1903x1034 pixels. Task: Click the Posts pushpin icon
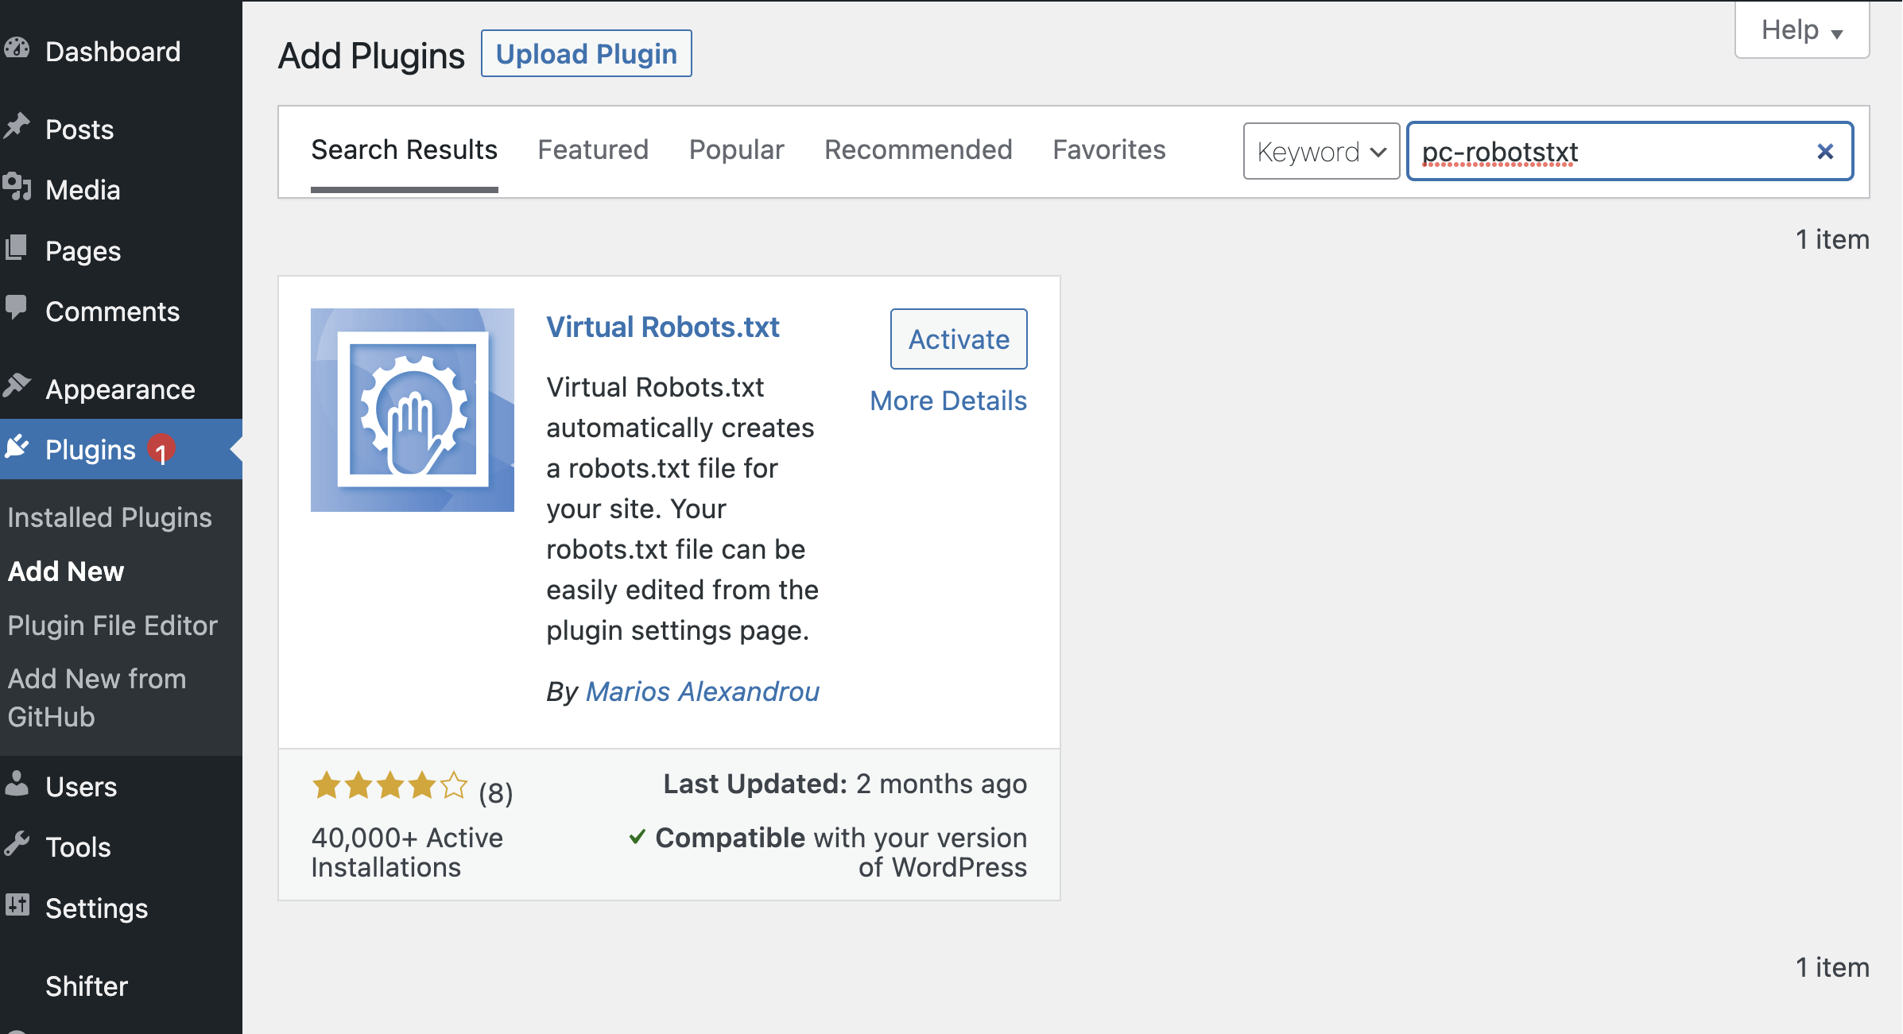pos(16,127)
